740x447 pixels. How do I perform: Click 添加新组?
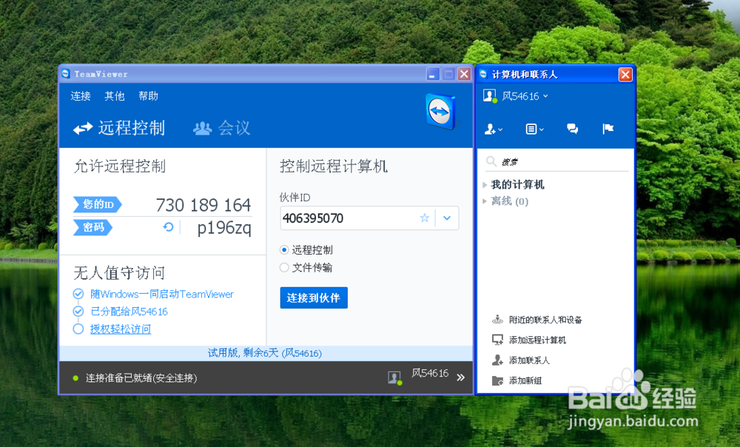525,380
